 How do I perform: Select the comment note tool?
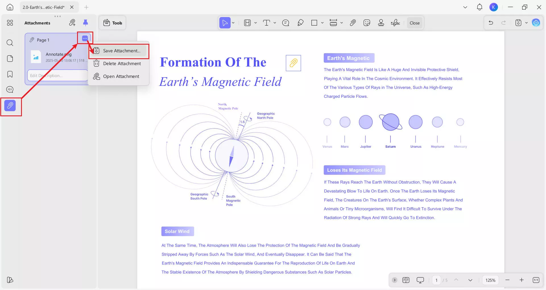(x=286, y=23)
